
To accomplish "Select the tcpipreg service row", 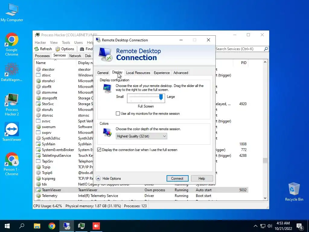I will pos(63,179).
